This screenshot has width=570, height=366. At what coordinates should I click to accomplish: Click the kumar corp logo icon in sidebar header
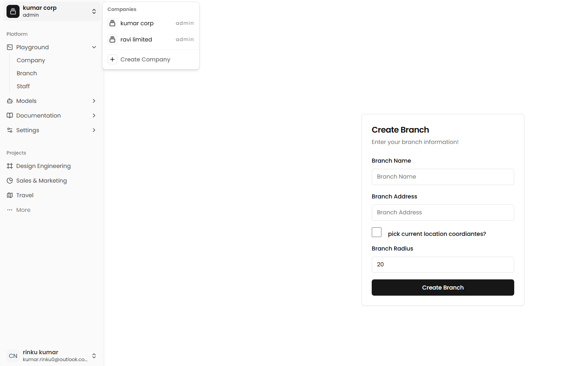pos(13,11)
